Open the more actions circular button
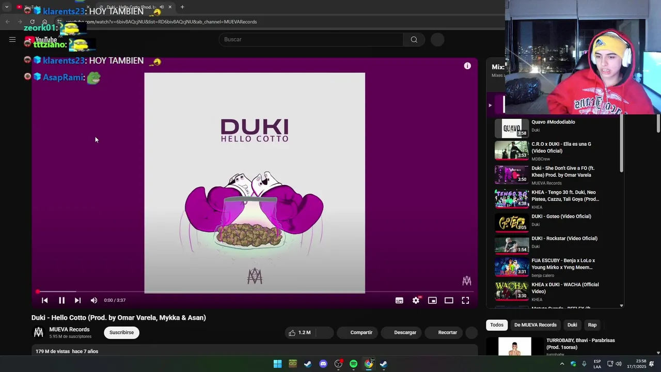 tap(471, 333)
